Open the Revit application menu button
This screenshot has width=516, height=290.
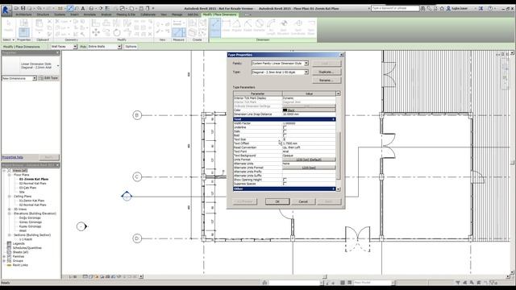point(6,10)
